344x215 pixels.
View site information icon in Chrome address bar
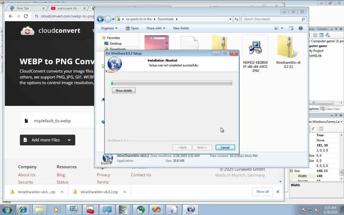(x=37, y=16)
